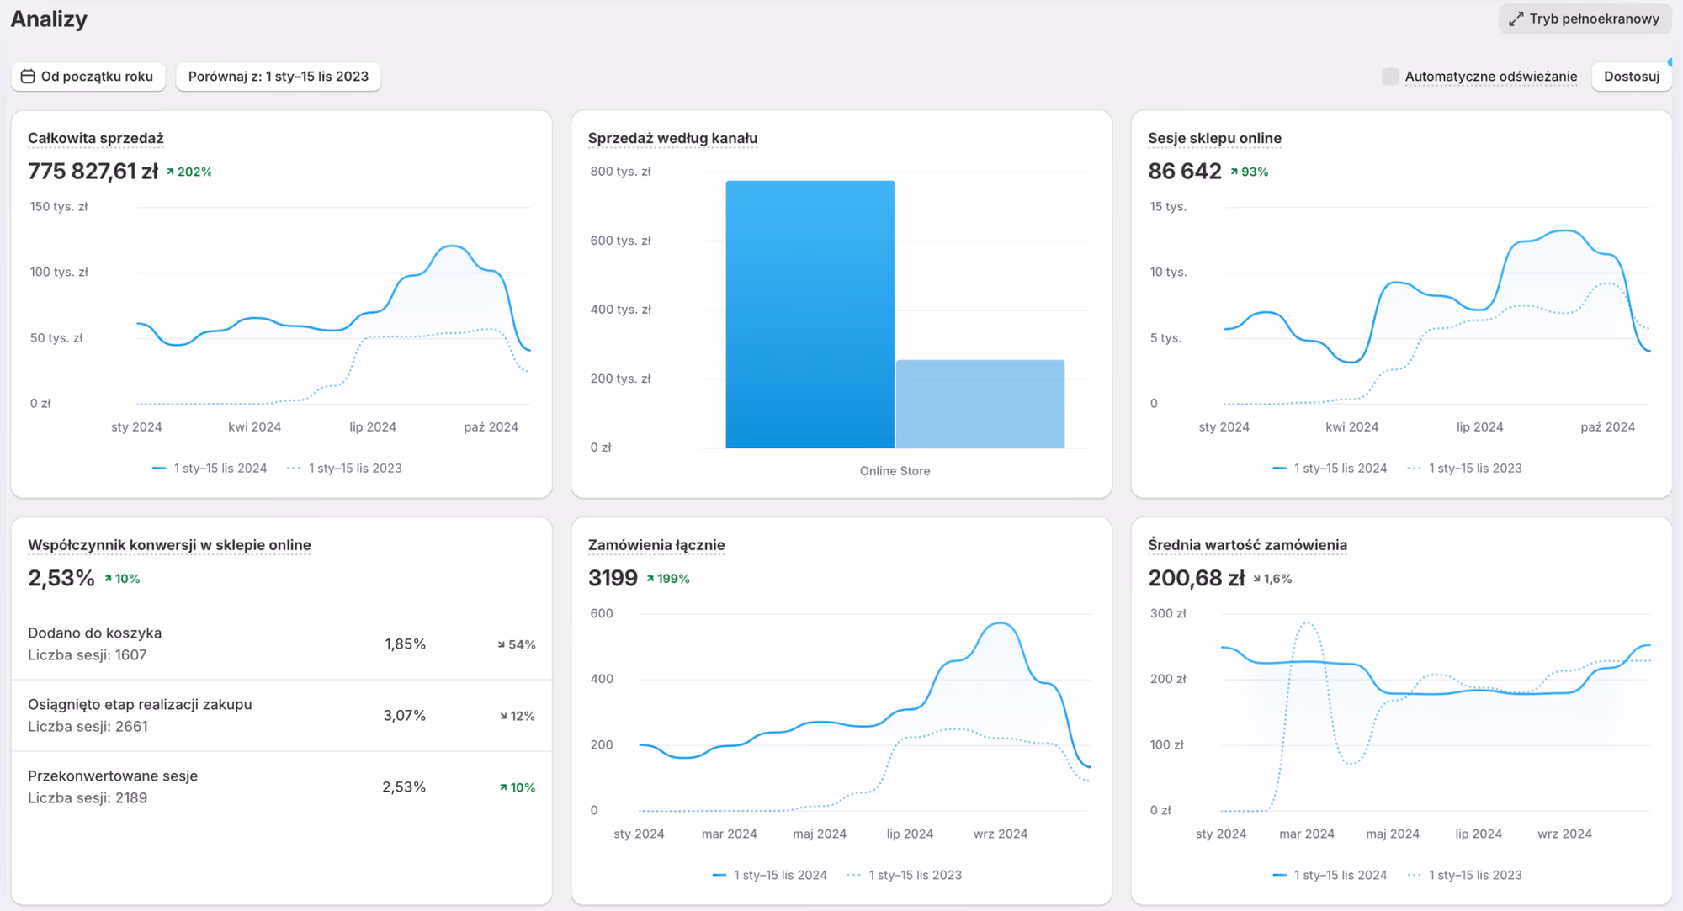1683x911 pixels.
Task: Click the 3,07% checkout rate
Action: [405, 716]
